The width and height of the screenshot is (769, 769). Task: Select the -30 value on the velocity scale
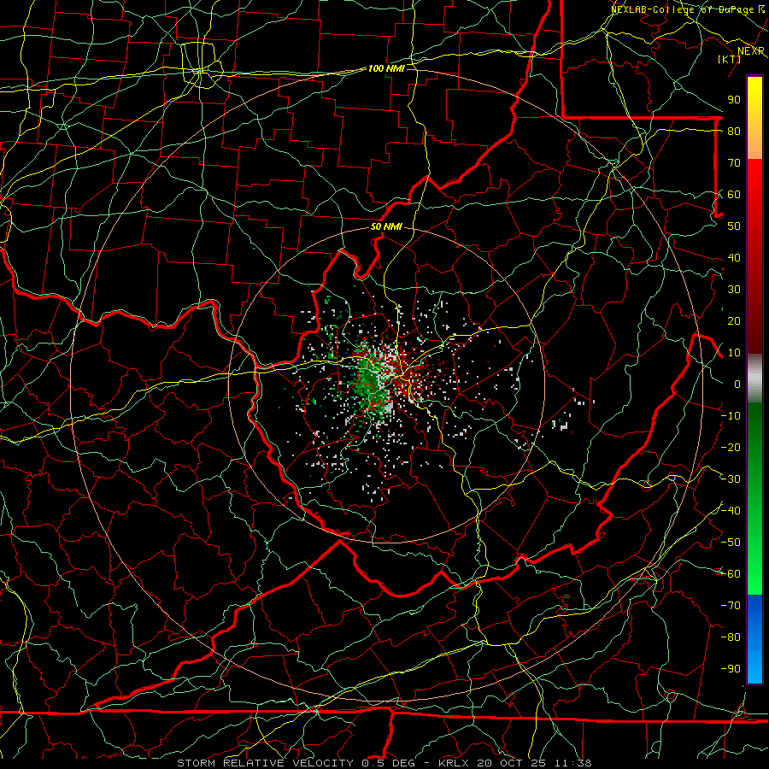click(x=731, y=479)
